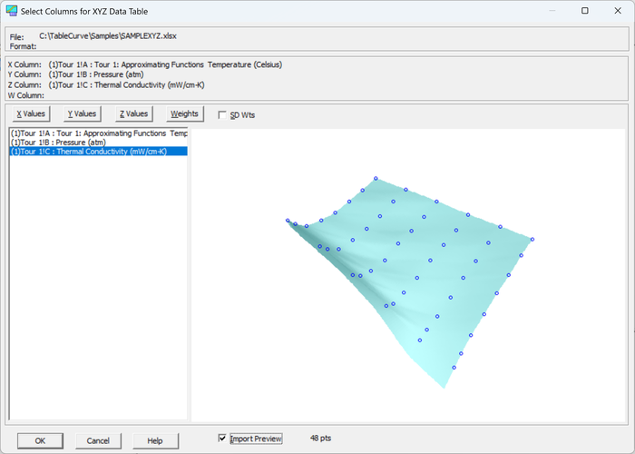The height and width of the screenshot is (454, 635).
Task: Maximize the Select Columns dialog window
Action: [x=585, y=11]
